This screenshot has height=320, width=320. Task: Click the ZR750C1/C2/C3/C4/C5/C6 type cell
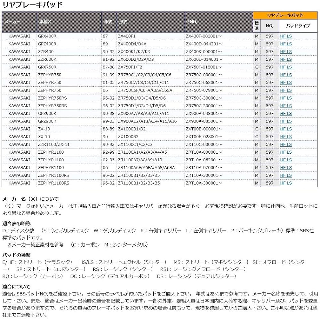(151, 75)
